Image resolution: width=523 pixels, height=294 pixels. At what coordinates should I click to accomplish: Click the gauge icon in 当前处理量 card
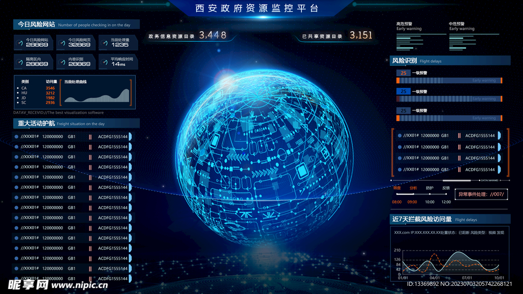click(105, 43)
